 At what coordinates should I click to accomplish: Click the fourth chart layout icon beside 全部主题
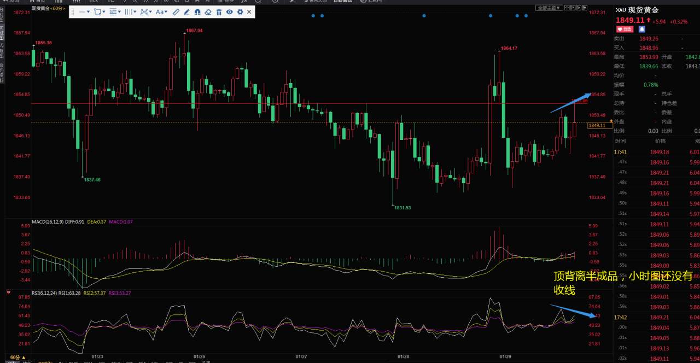click(x=585, y=8)
